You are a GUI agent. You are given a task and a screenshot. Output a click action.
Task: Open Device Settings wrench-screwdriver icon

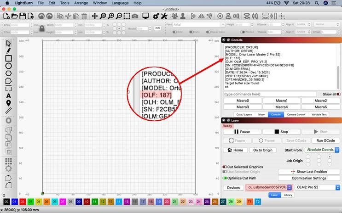pos(164,16)
